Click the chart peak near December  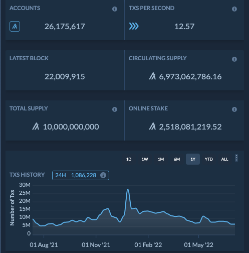[128, 190]
